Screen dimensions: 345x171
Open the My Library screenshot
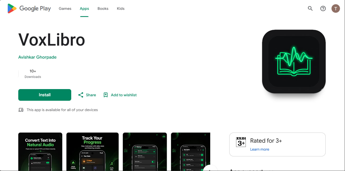(x=191, y=152)
